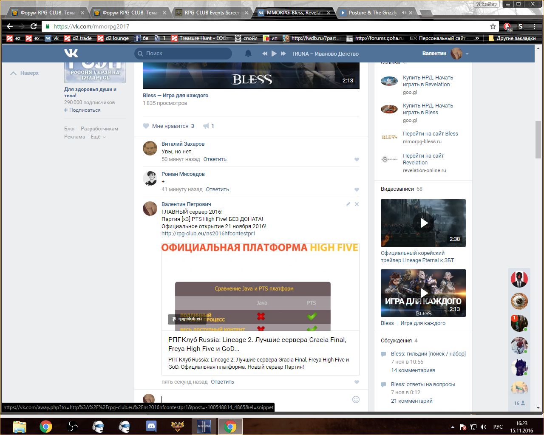Expand the Ещё footer dropdown
Viewport: 544px width, 435px height.
[x=98, y=137]
